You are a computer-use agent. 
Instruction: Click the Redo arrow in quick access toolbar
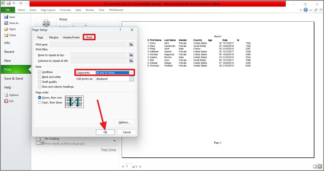click(21, 3)
